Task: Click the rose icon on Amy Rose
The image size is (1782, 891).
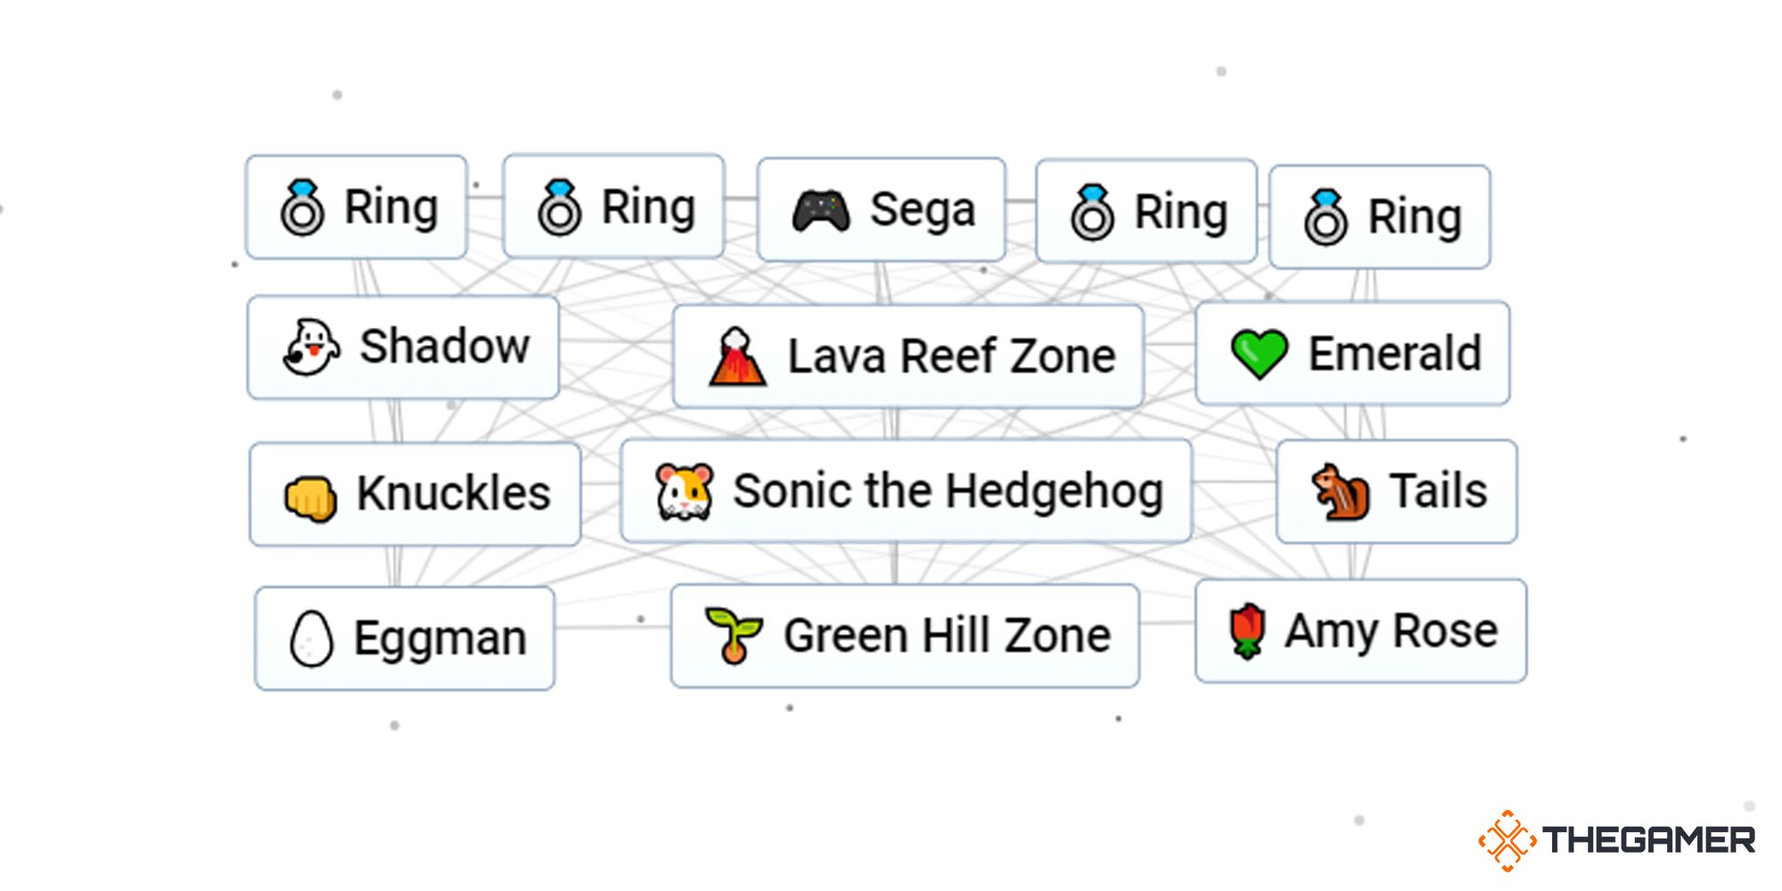Action: (x=1247, y=631)
